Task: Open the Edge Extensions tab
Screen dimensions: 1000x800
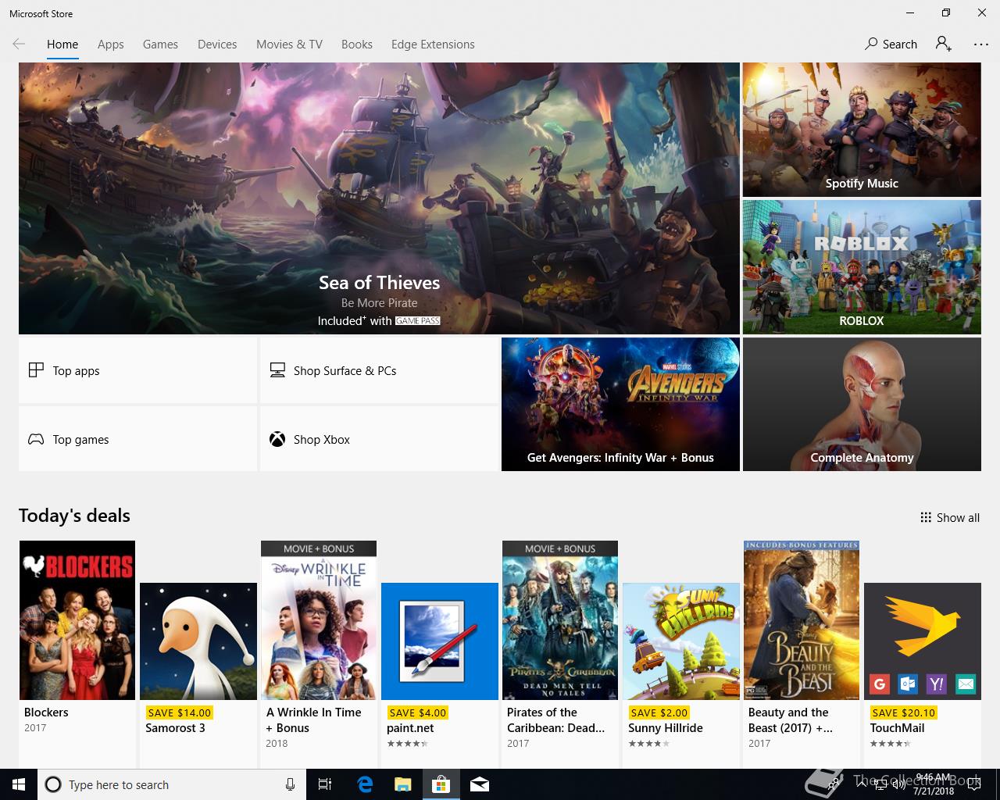Action: tap(433, 45)
